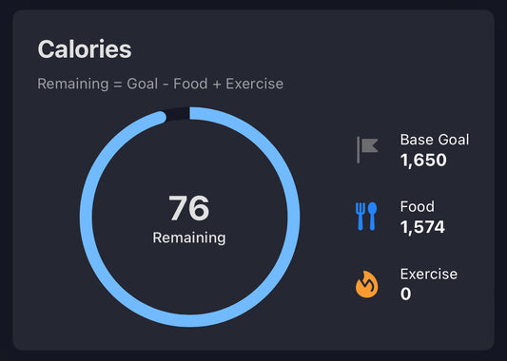Viewport: 507px width, 361px height.
Task: Click the 0 exercise calories value
Action: [406, 294]
